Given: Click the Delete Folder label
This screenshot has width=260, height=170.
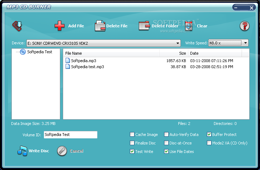Looking at the screenshot, I should 165,26.
